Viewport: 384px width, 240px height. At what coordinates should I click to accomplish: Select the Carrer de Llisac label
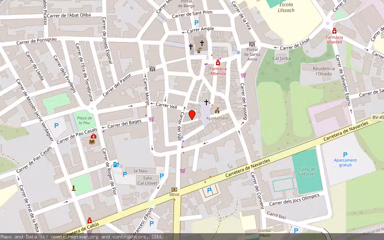click(295, 44)
